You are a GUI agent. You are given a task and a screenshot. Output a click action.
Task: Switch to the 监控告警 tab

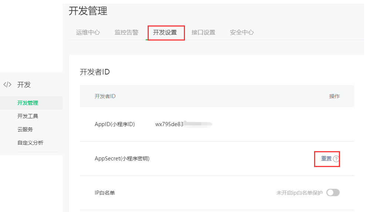pyautogui.click(x=127, y=32)
